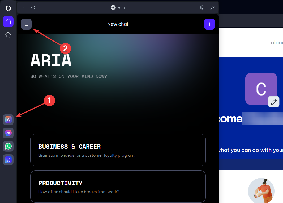Edit profile avatar with pencil icon in background page
283x203 pixels.
[x=274, y=102]
